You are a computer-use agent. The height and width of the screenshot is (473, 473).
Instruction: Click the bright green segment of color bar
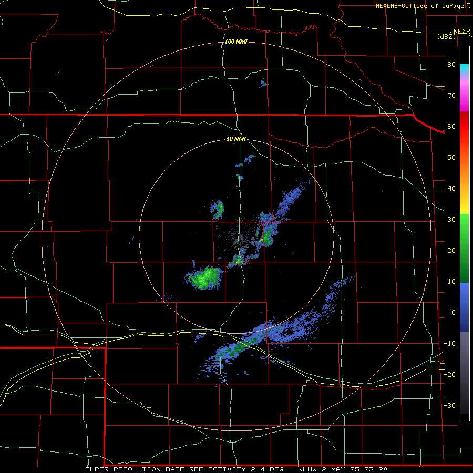[464, 229]
